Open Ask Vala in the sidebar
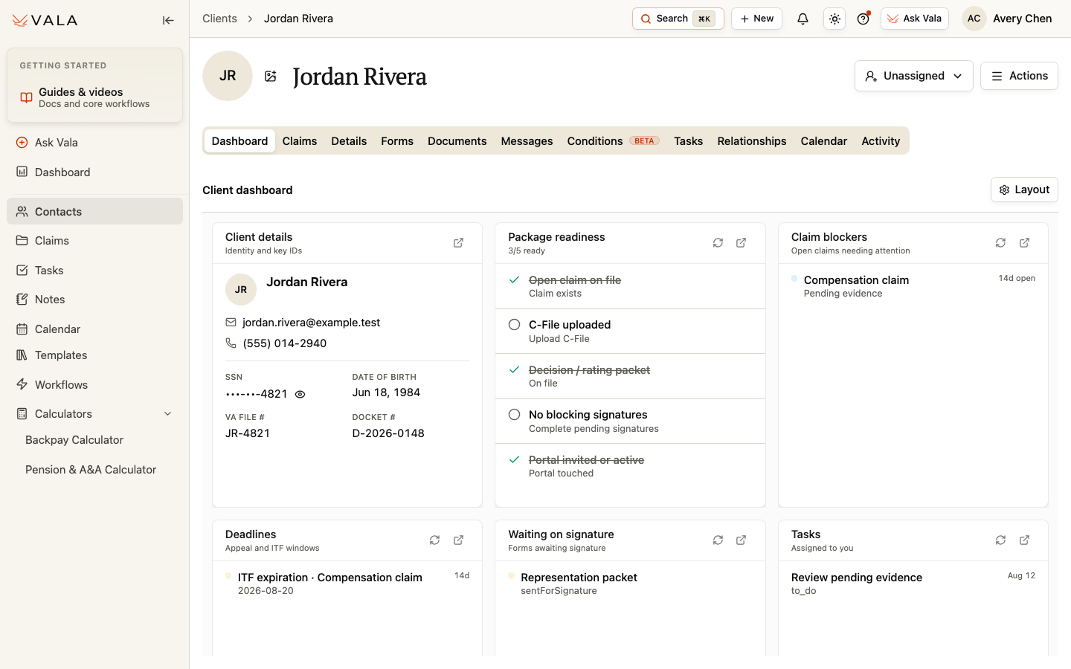The width and height of the screenshot is (1071, 669). (x=94, y=143)
